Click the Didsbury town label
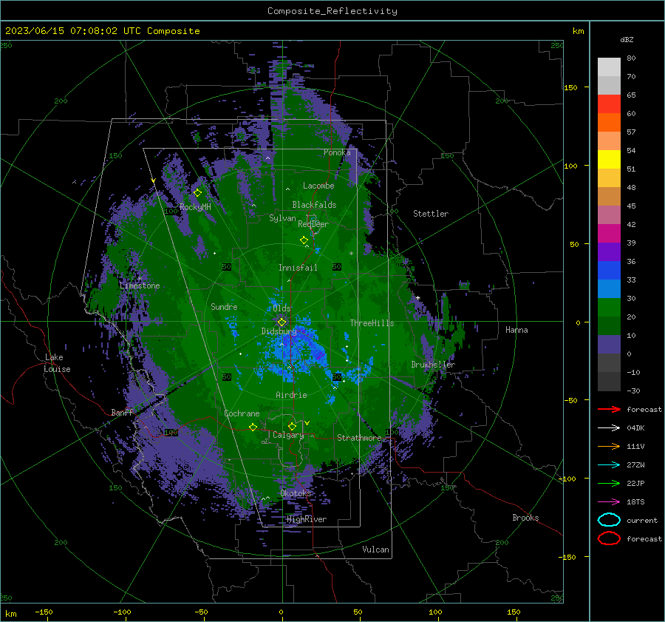665x622 pixels. coord(279,331)
